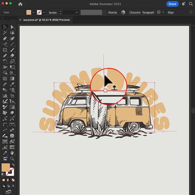Open the Align panel link
This screenshot has width=195, height=195.
coord(171,12)
